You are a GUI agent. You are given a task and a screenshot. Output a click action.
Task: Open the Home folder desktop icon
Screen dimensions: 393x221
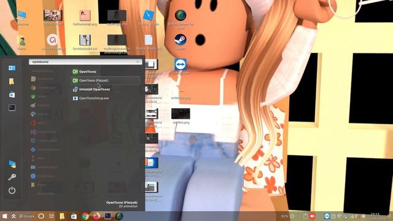coord(21,42)
